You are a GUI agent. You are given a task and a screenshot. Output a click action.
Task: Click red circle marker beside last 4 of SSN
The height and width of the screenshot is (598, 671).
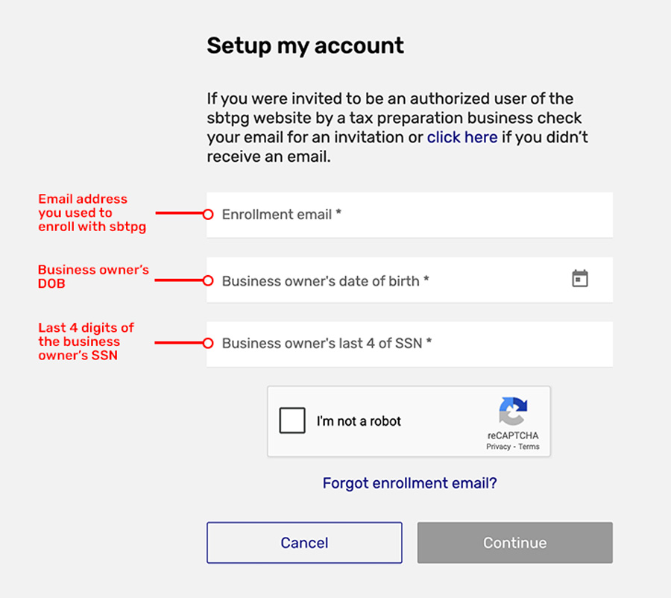point(208,343)
